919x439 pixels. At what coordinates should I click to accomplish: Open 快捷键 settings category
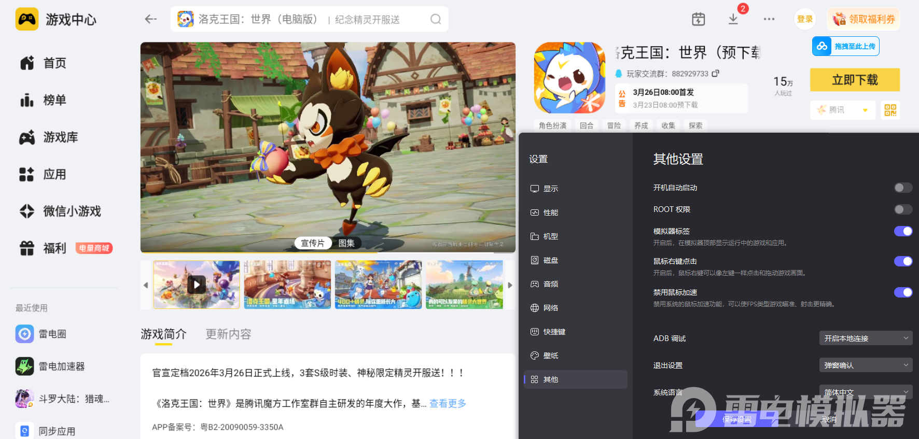(576, 332)
